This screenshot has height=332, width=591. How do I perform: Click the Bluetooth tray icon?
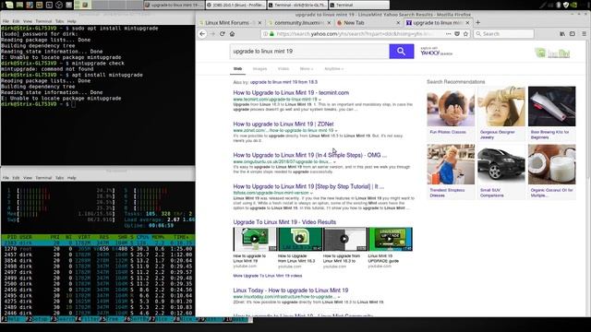tap(559, 5)
